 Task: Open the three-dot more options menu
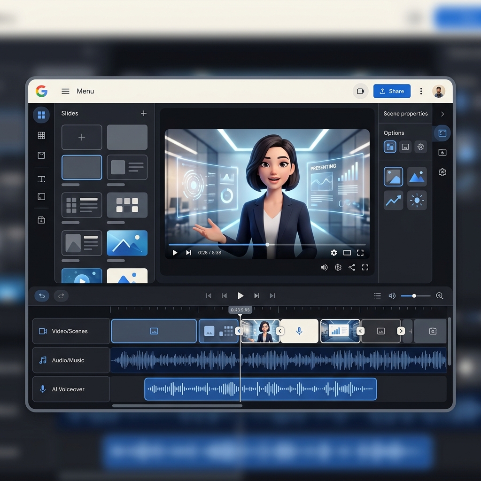point(421,91)
